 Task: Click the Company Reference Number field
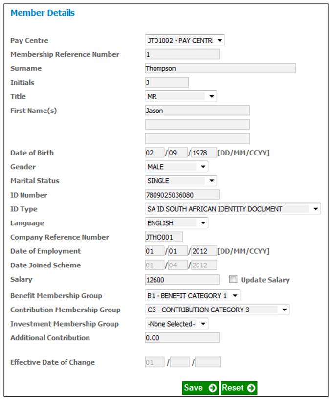(164, 237)
